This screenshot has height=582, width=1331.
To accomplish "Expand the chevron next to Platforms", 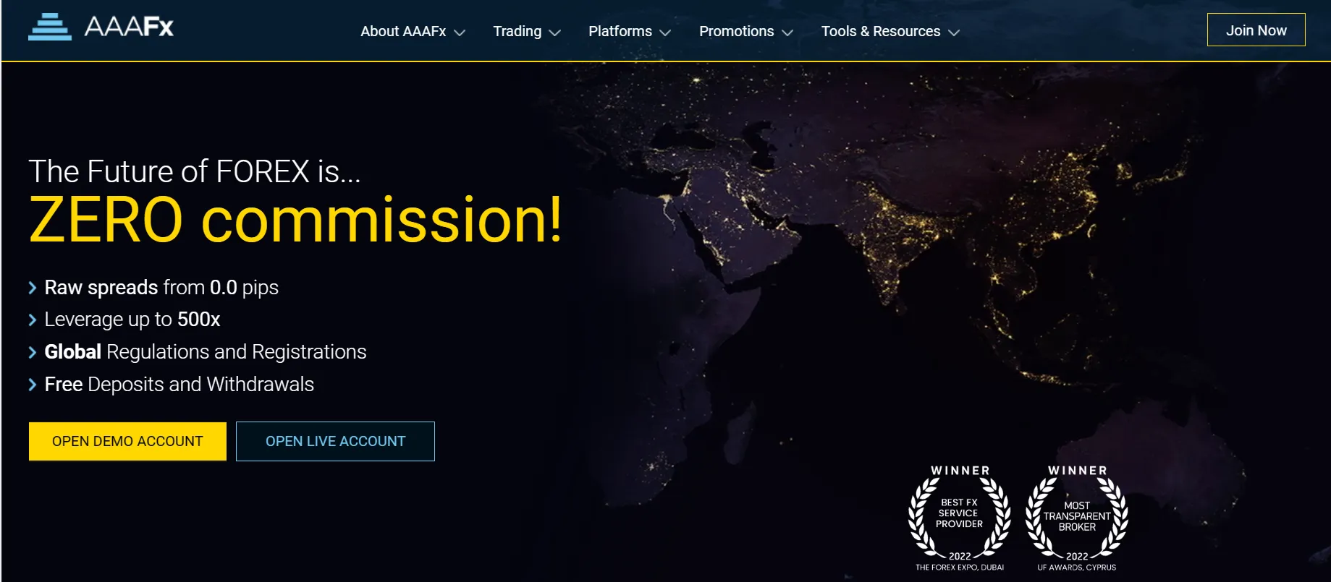I will 665,33.
